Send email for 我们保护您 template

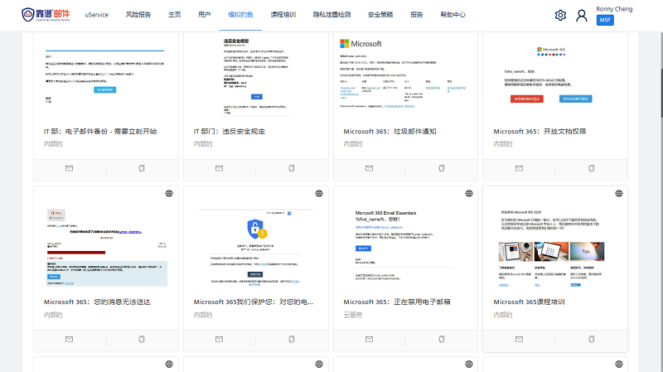(219, 339)
